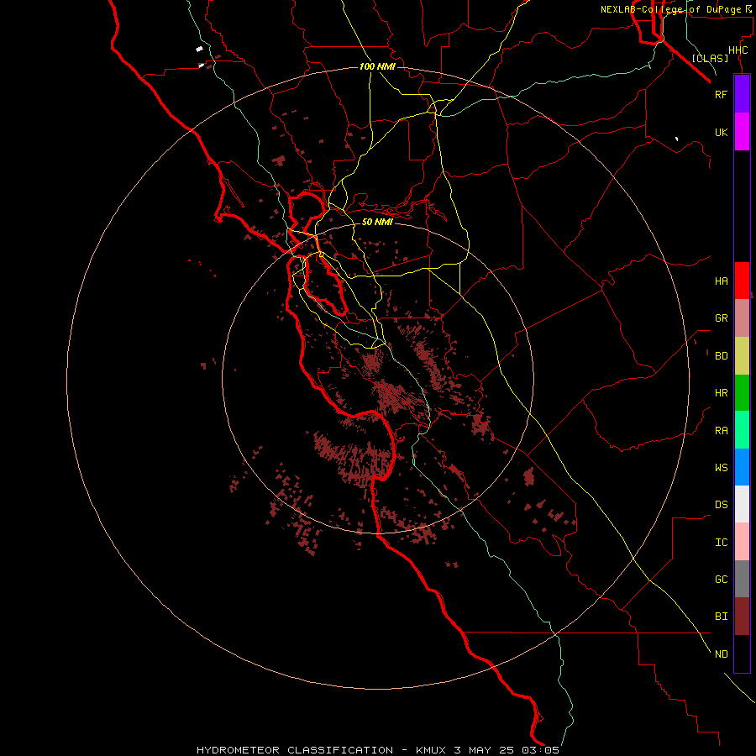Click the IC legend label
The image size is (756, 756).
[x=721, y=542]
